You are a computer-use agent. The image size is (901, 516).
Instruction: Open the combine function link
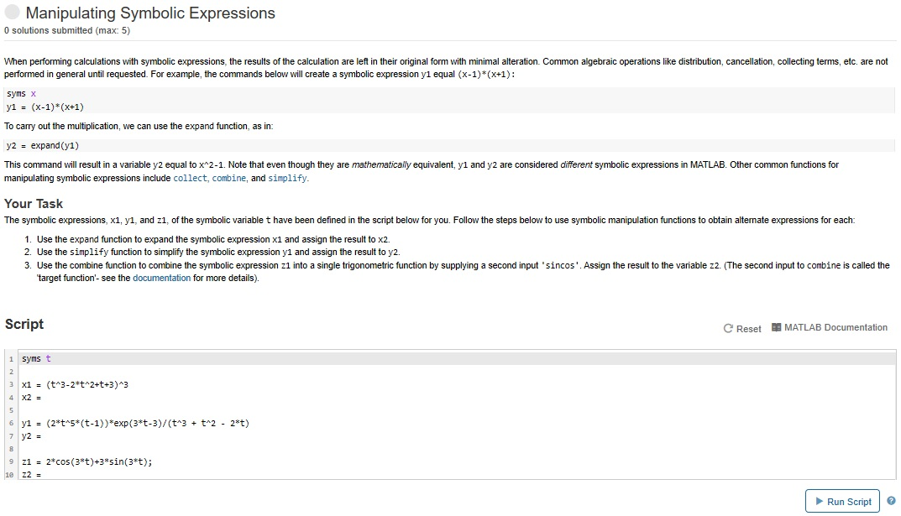coord(229,178)
